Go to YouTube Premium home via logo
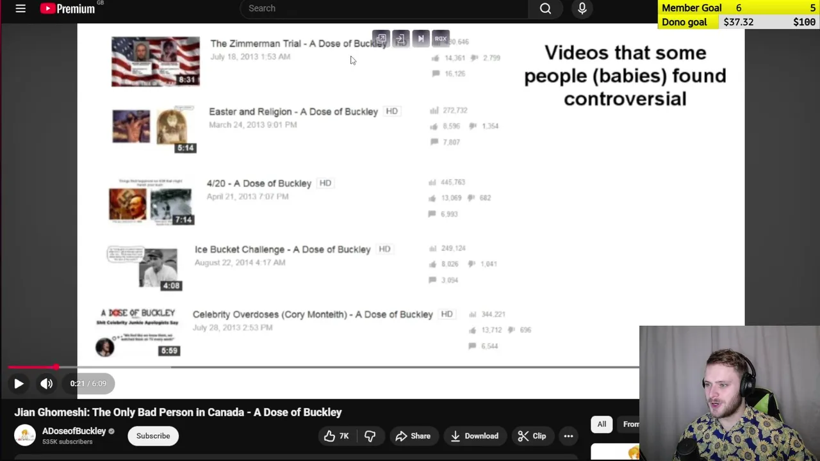Image resolution: width=820 pixels, height=461 pixels. point(67,8)
